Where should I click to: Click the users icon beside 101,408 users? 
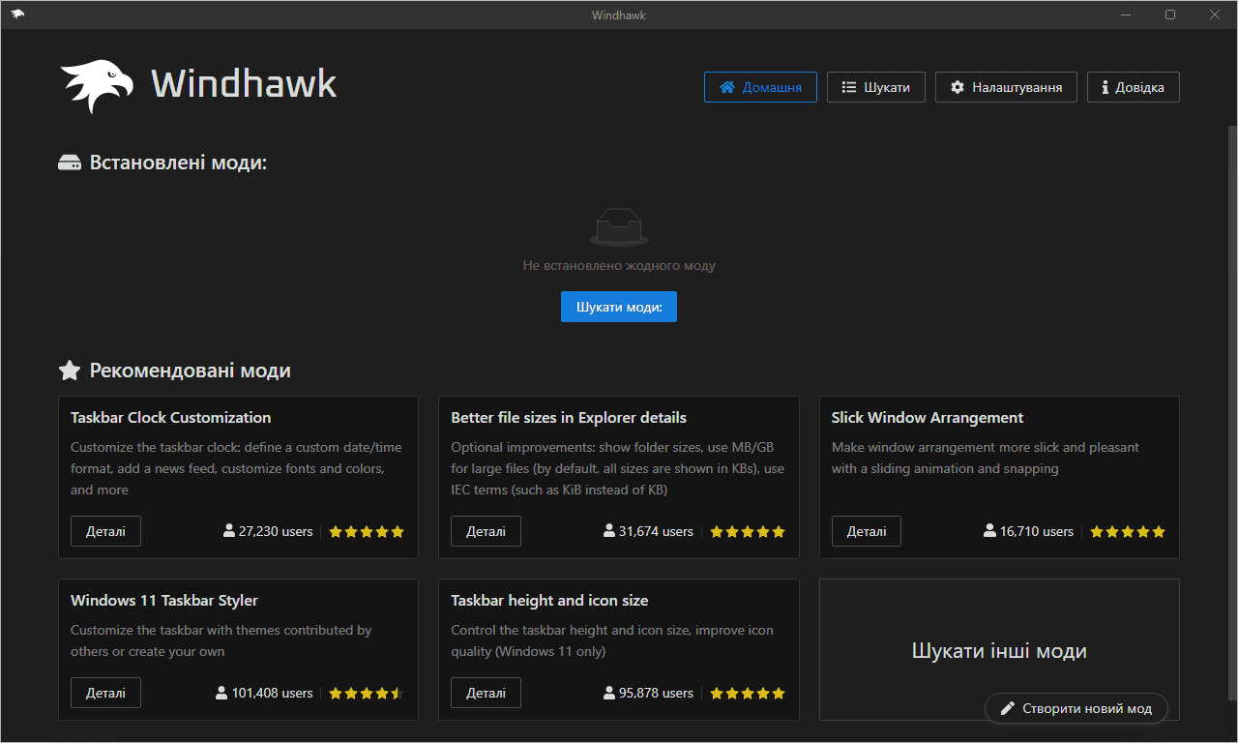coord(222,693)
